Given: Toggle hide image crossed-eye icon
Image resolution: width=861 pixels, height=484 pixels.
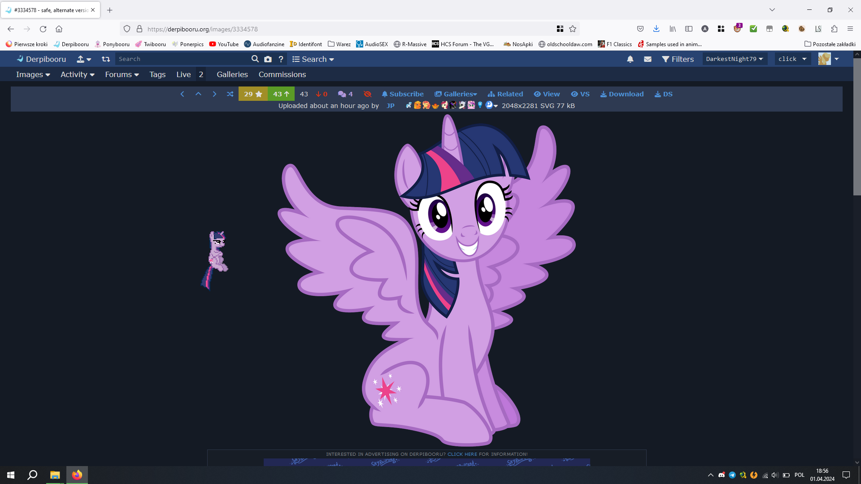Looking at the screenshot, I should pyautogui.click(x=368, y=94).
